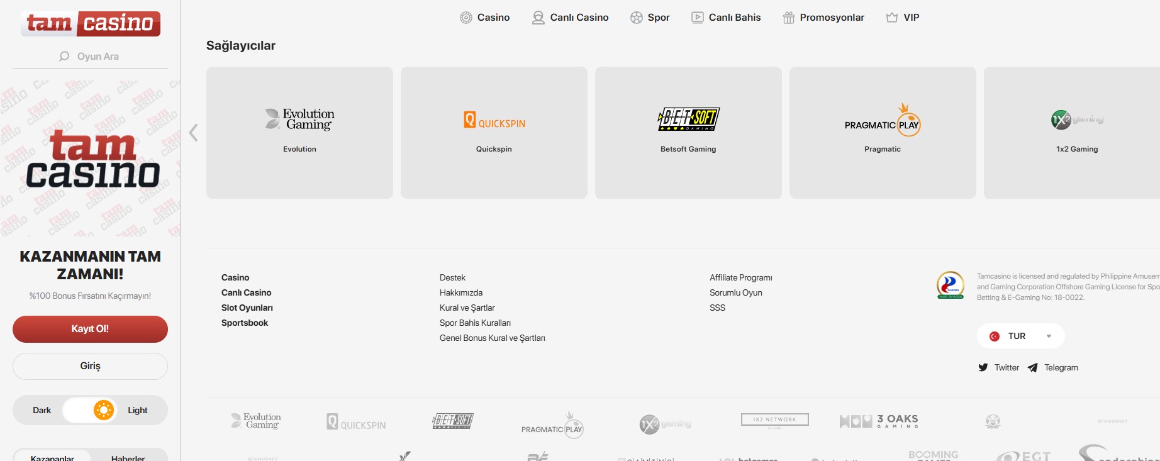Open the Slot Oyunları link
Viewport: 1160px width, 461px height.
[247, 308]
